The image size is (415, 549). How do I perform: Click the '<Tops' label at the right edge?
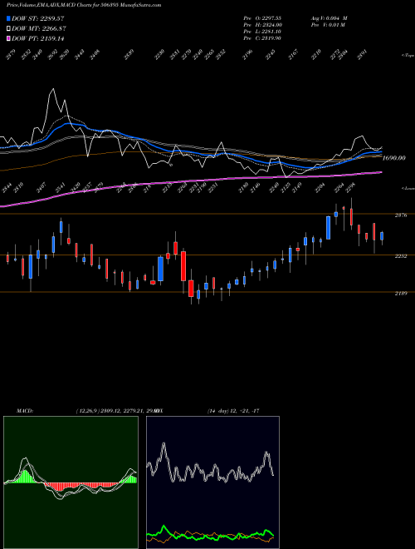click(408, 56)
